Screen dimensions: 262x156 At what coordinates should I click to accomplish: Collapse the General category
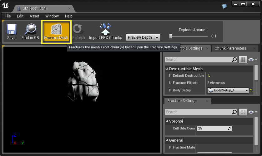167,140
